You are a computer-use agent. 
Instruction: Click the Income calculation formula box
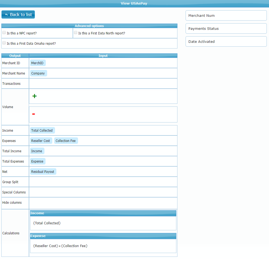click(x=103, y=223)
